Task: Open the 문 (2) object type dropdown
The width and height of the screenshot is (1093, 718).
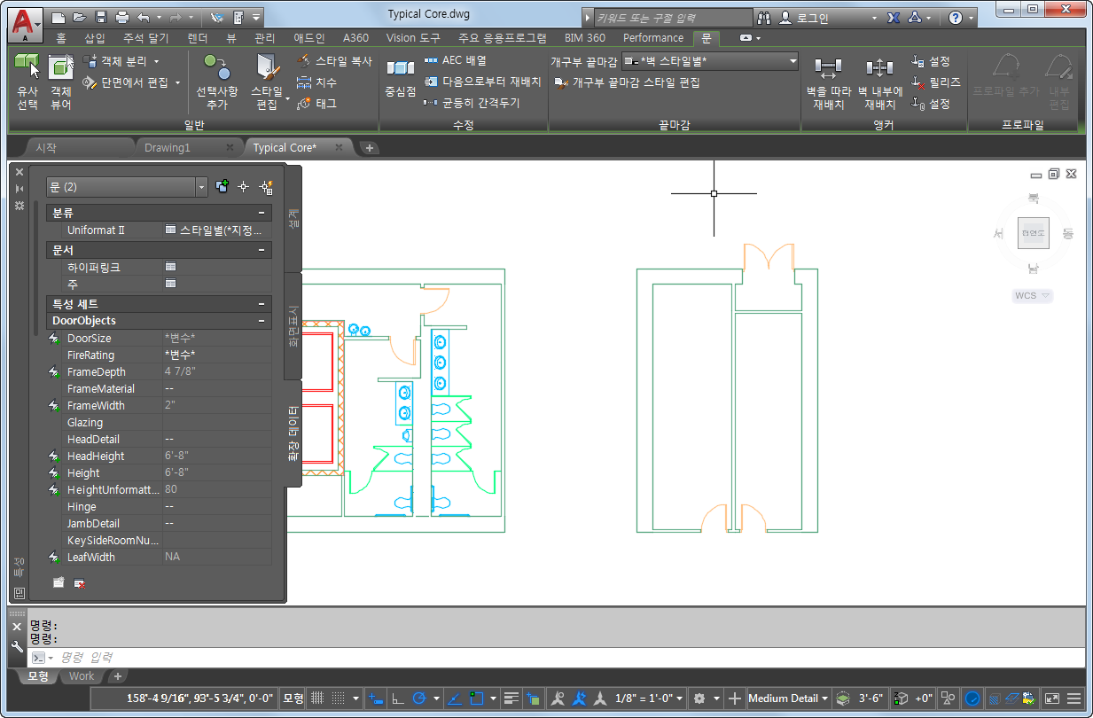Action: (x=201, y=187)
